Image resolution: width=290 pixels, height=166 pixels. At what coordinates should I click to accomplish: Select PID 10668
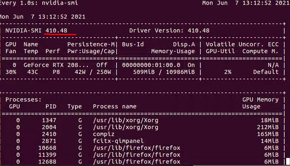click(x=47, y=148)
